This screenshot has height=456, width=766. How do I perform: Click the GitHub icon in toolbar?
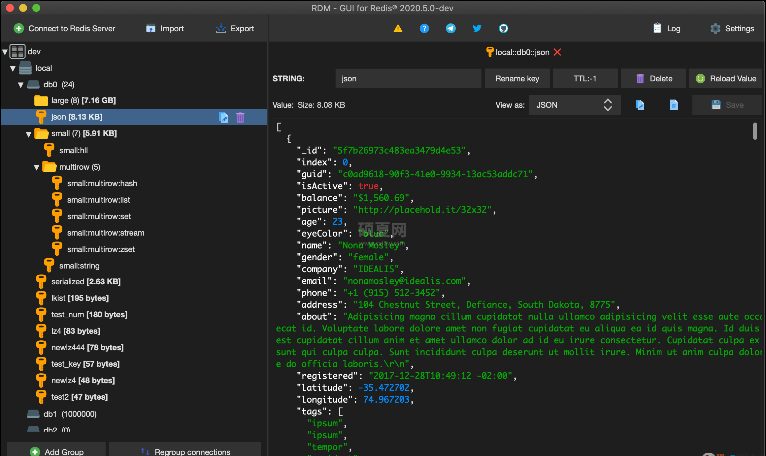[503, 28]
